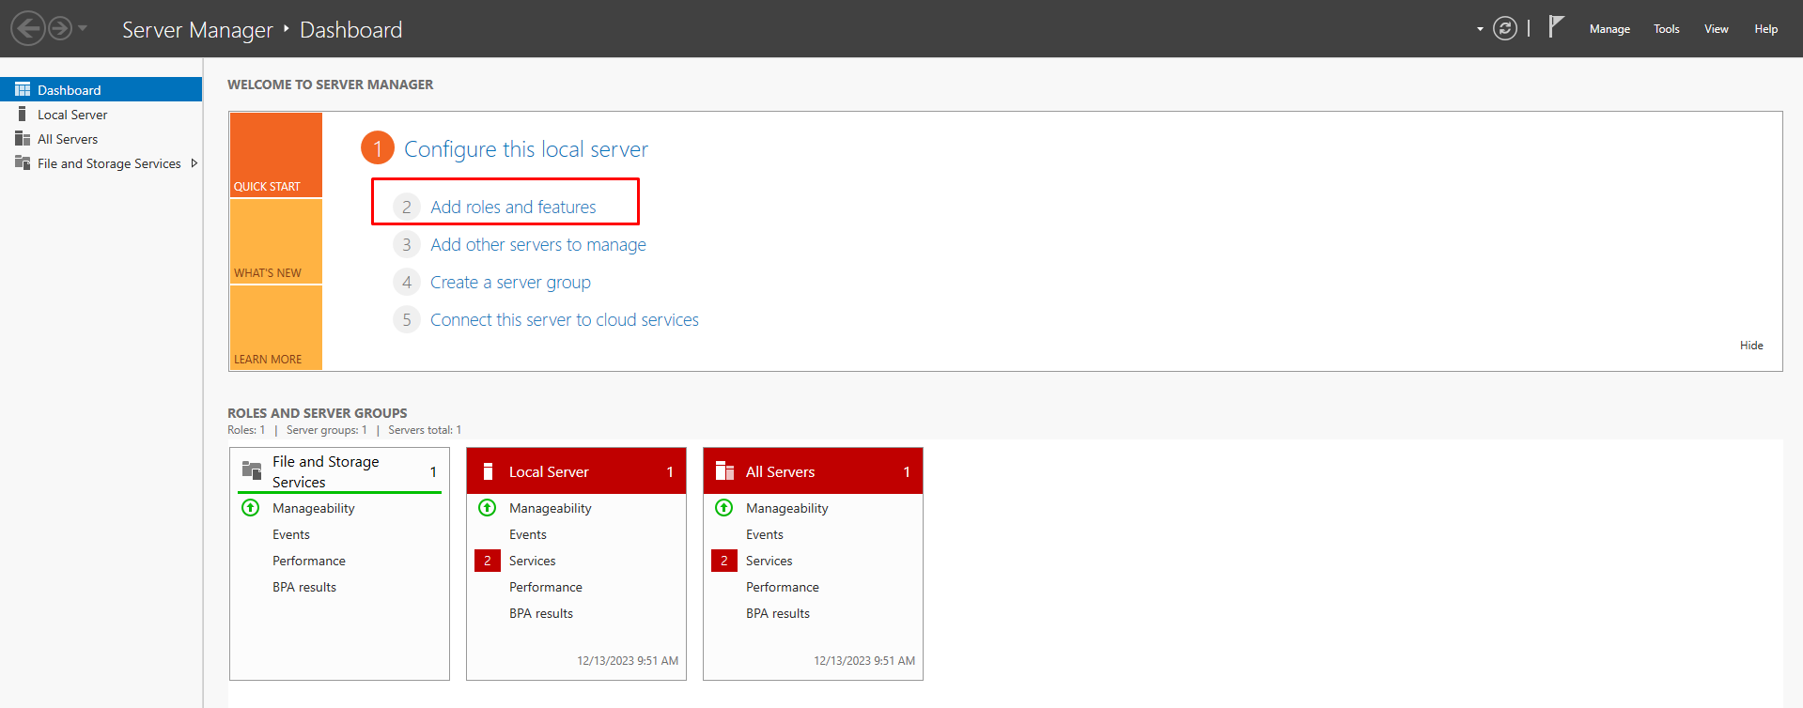Click Local Server tile header icon
1803x708 pixels.
pos(488,471)
